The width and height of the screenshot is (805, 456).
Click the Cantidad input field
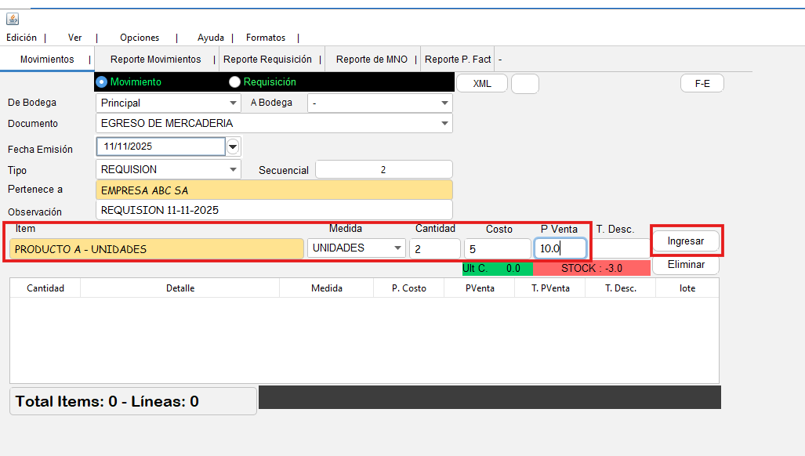[x=434, y=248]
